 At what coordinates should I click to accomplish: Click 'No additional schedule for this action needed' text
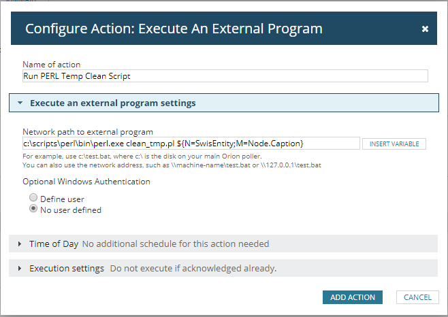(x=176, y=244)
